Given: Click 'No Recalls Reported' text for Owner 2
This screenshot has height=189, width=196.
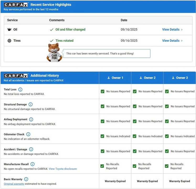Looking at the screenshot, I should 145,166.
